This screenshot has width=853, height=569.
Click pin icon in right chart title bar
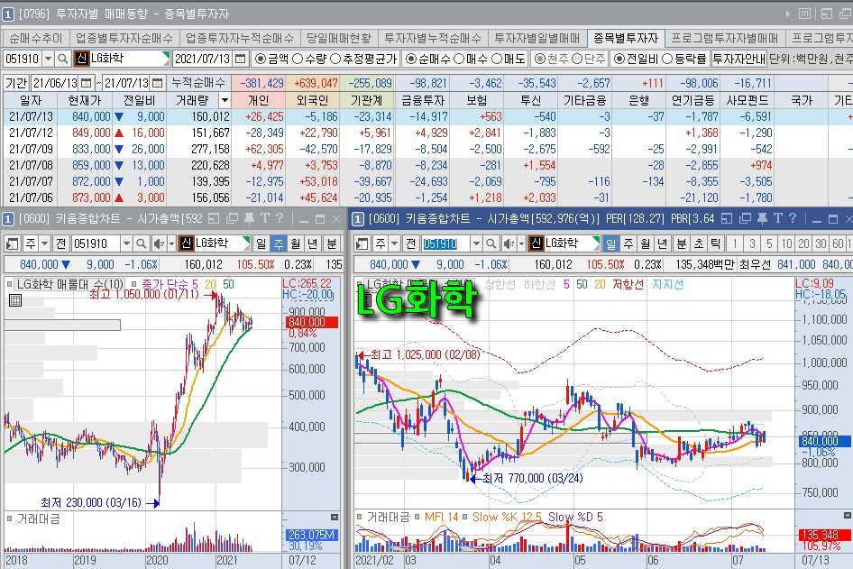click(x=762, y=219)
